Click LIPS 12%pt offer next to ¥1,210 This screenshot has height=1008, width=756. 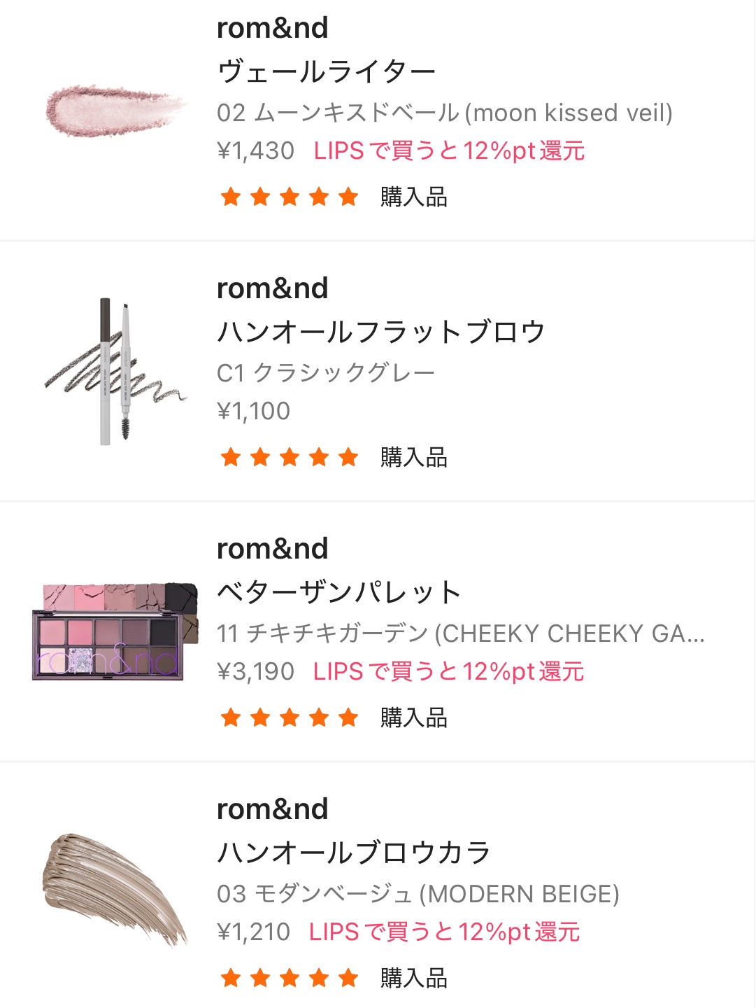click(x=444, y=932)
